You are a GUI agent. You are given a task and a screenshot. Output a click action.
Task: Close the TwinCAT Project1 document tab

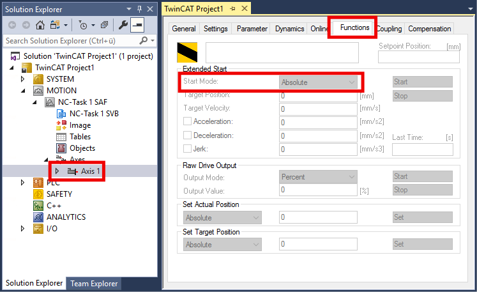tap(245, 8)
